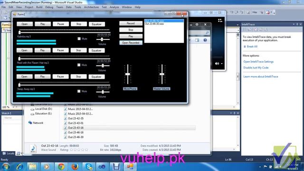The image size is (304, 171).
Task: Open the IntelliTrace panel window-position dropdown
Action: click(x=294, y=24)
